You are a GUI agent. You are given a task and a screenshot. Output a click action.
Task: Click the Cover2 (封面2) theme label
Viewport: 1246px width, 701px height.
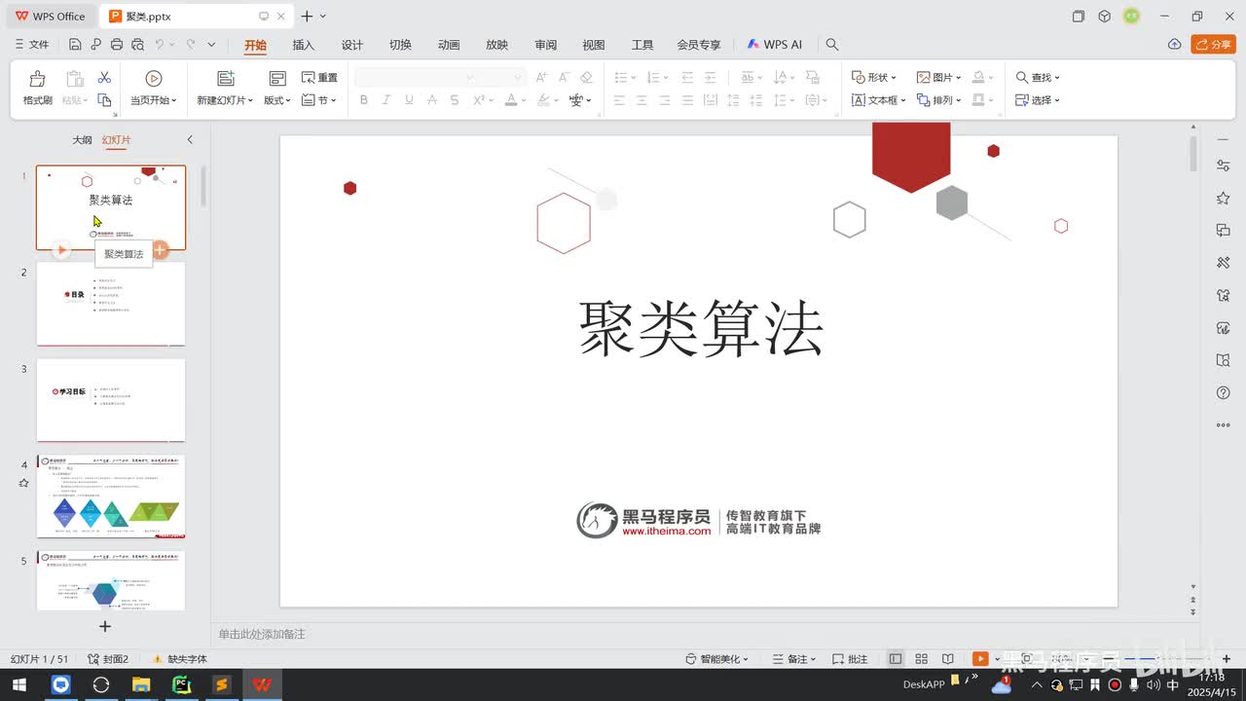click(x=108, y=659)
